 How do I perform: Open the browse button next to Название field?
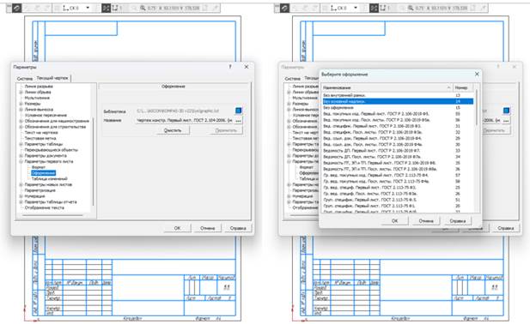(238, 120)
